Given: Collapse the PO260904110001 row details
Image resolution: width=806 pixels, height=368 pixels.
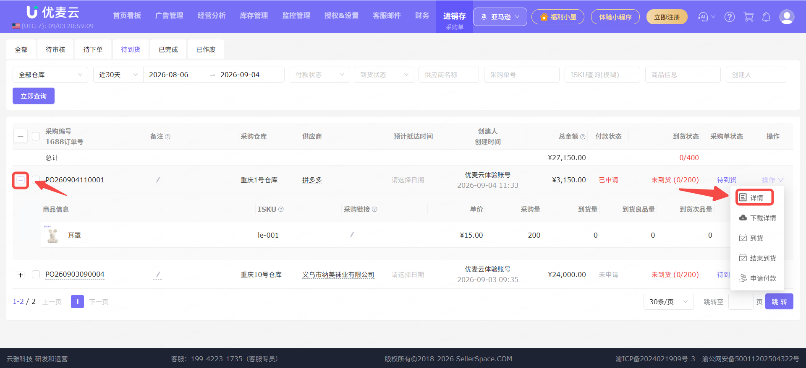Looking at the screenshot, I should [x=21, y=180].
